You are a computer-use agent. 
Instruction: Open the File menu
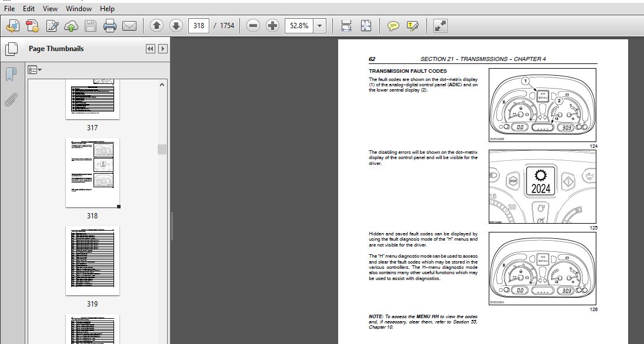pyautogui.click(x=9, y=9)
